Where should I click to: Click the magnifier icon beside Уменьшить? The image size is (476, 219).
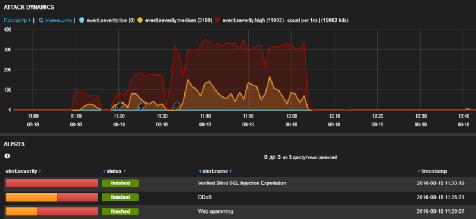(x=41, y=20)
